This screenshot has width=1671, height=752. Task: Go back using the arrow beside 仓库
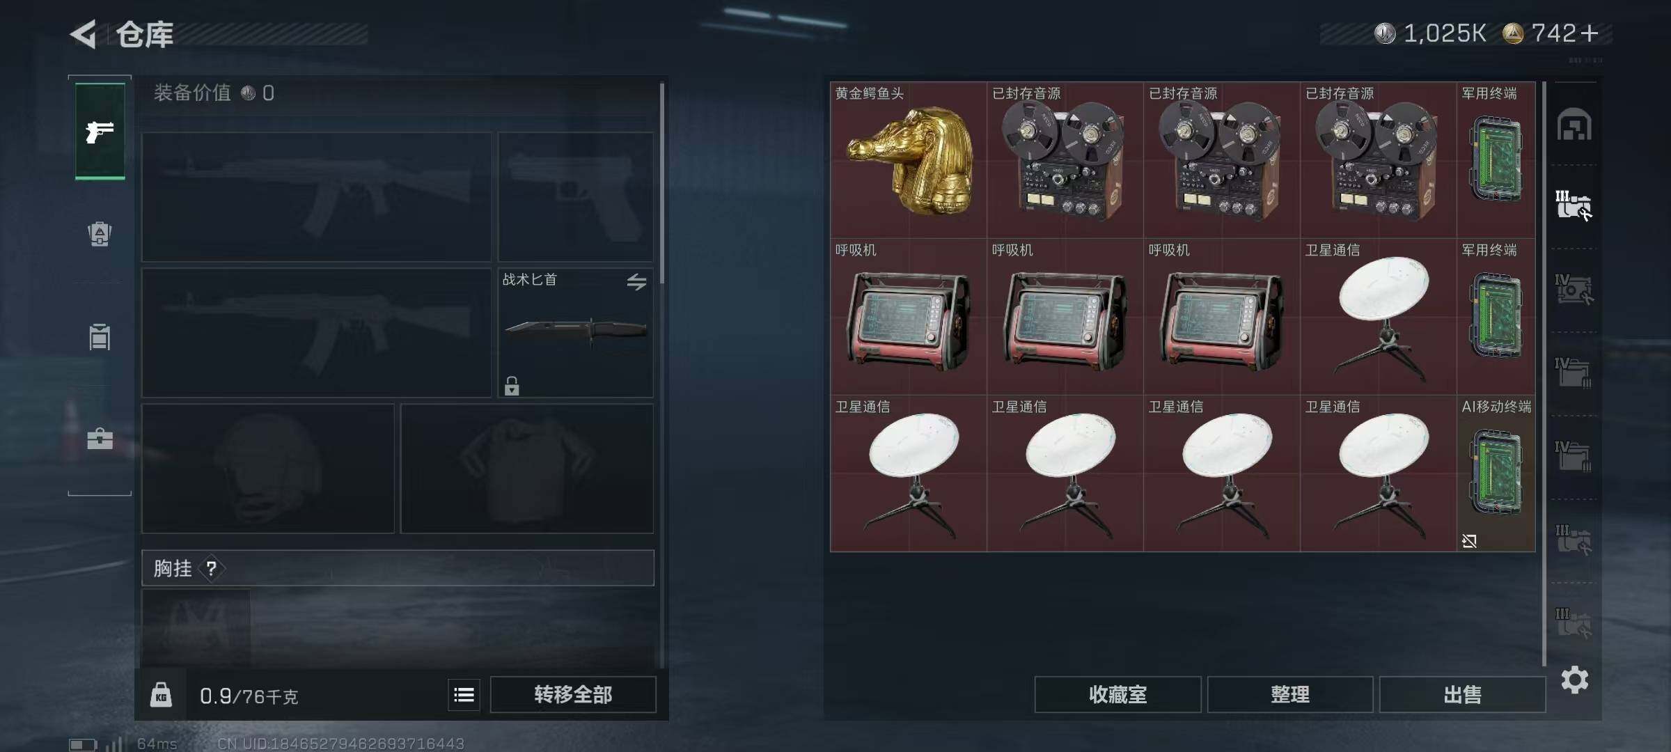point(84,34)
